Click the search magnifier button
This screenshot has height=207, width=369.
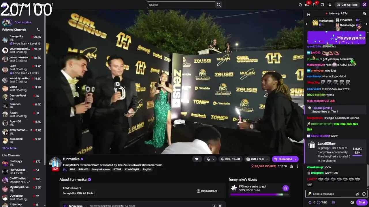click(219, 5)
